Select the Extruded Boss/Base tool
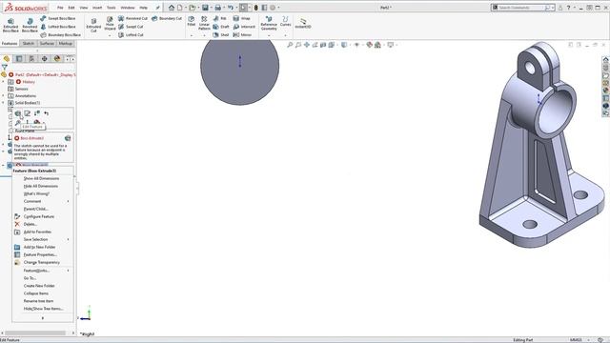610x343 pixels. [10, 25]
